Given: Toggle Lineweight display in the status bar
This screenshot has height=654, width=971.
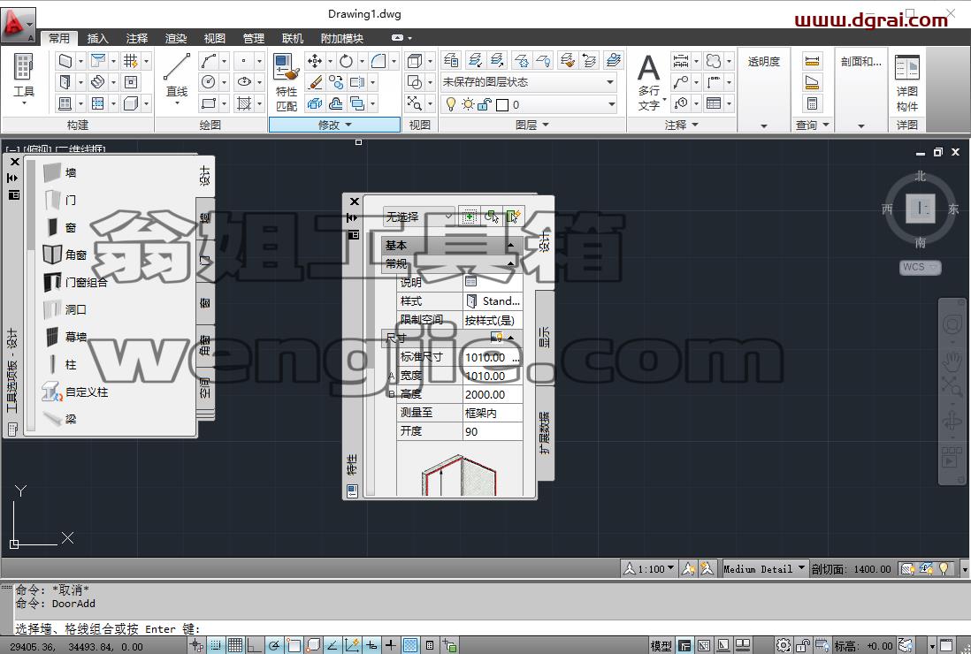Looking at the screenshot, I should tap(391, 645).
